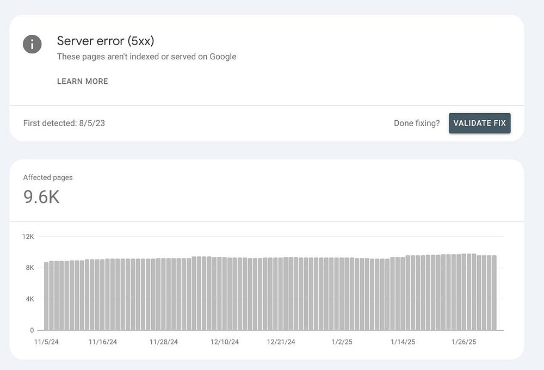The width and height of the screenshot is (544, 370).
Task: Click the gray info icon beside Server error
Action: [32, 44]
